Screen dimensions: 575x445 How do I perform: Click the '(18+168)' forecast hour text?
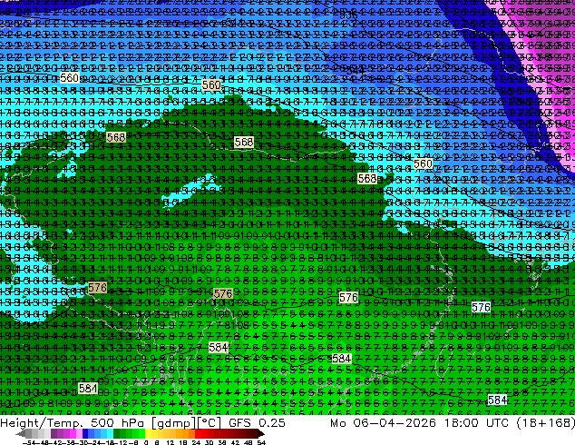(x=546, y=423)
